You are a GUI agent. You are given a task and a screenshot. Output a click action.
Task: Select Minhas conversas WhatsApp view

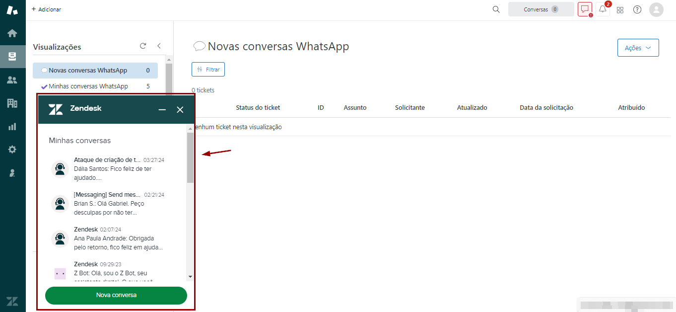pyautogui.click(x=88, y=86)
